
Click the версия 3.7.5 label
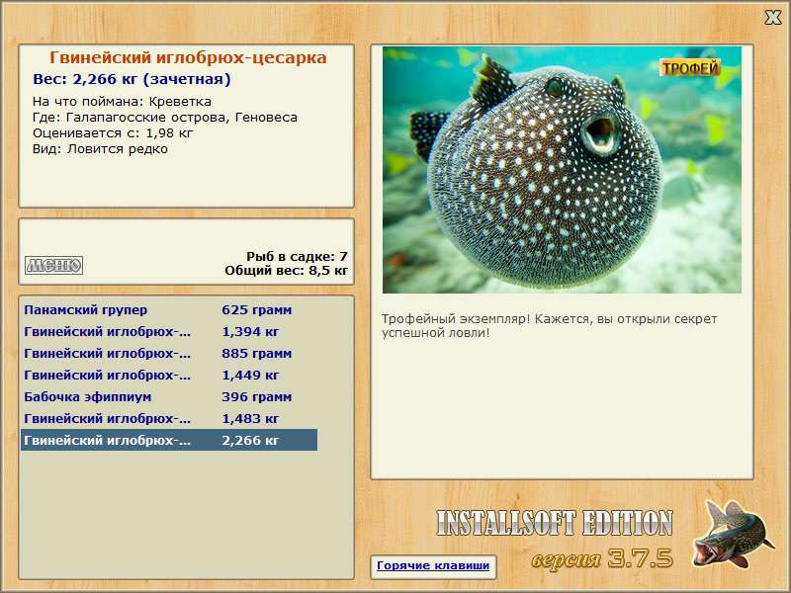(602, 558)
